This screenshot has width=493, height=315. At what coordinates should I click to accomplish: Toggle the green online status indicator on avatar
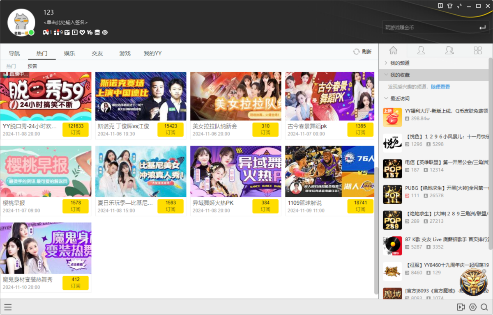[31, 32]
